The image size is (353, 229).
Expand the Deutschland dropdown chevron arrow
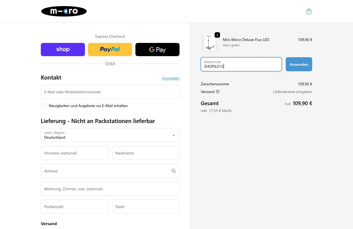pos(174,135)
